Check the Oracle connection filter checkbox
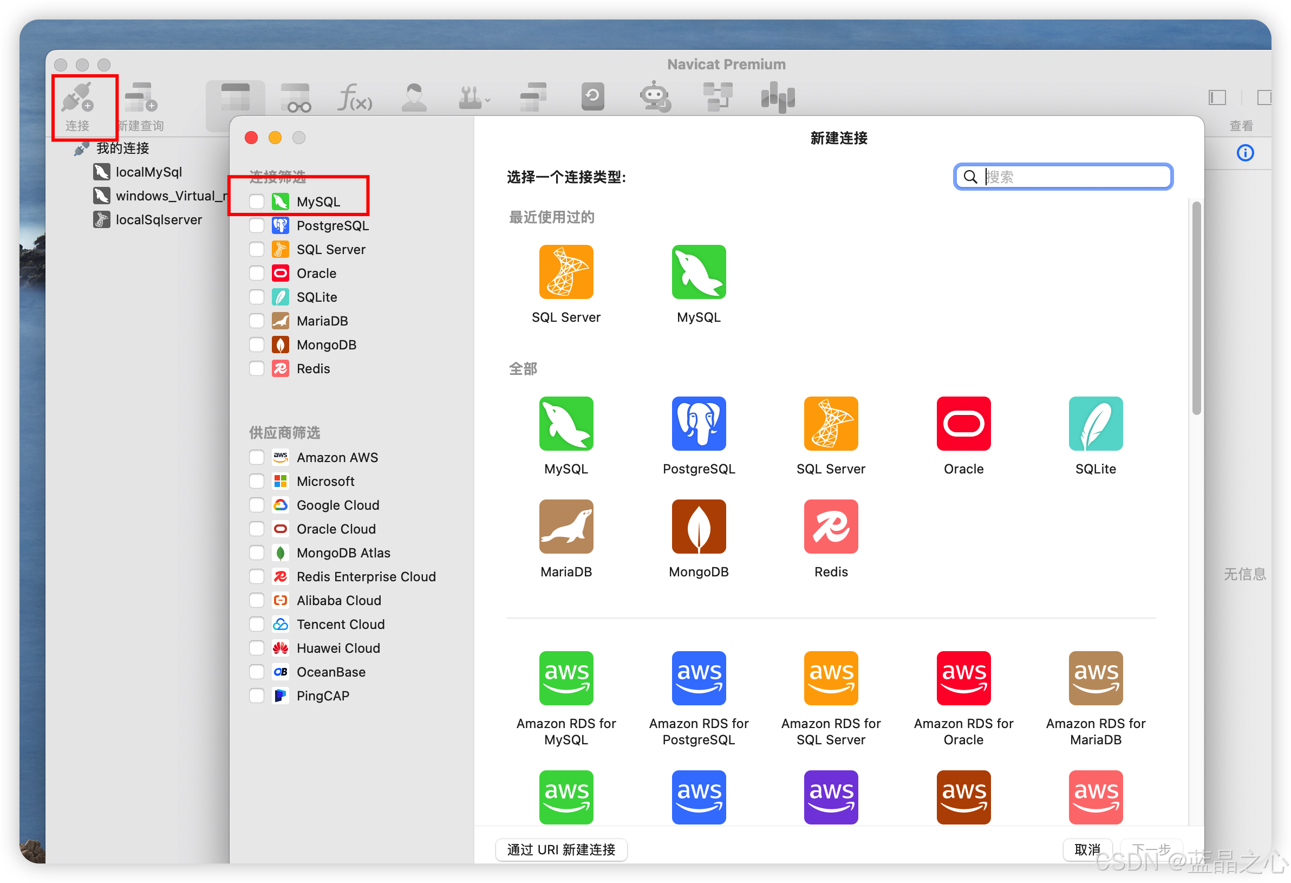Screen dimensions: 1291x883 (257, 274)
